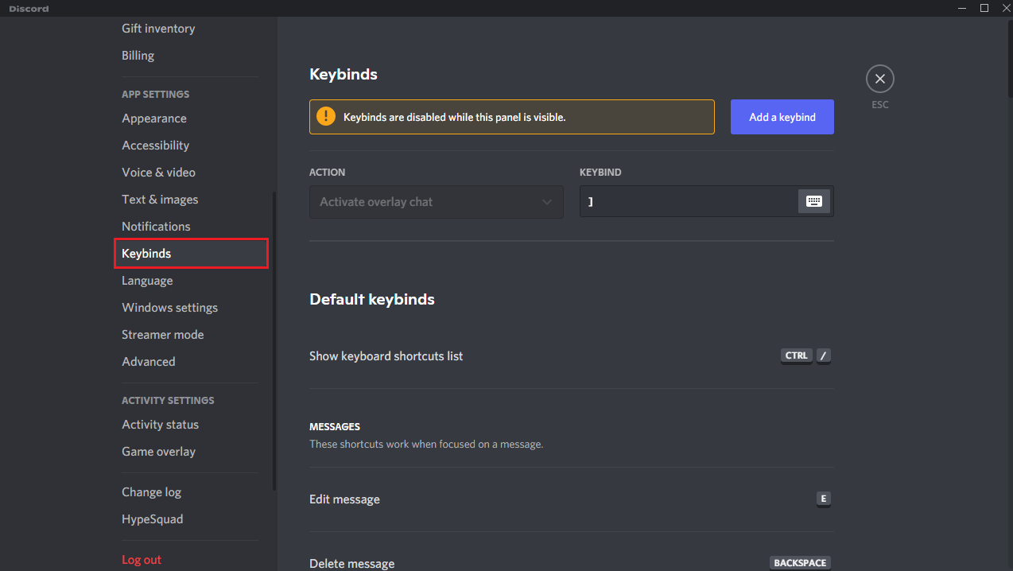The height and width of the screenshot is (571, 1013).
Task: Expand the chevron next to Activate overlay chat
Action: (546, 201)
